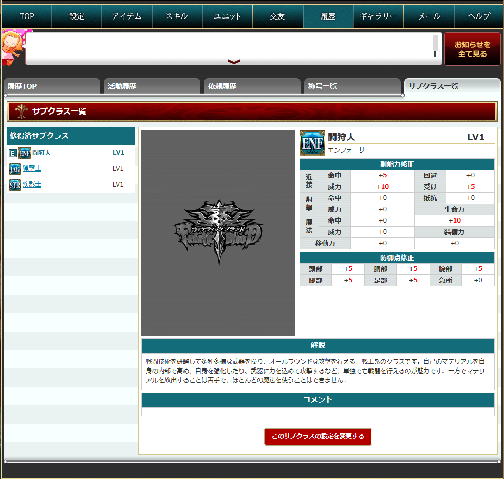Viewport: 504px width, 479px height.
Task: Click the 修得済サブクラス panel header
Action: [71, 136]
